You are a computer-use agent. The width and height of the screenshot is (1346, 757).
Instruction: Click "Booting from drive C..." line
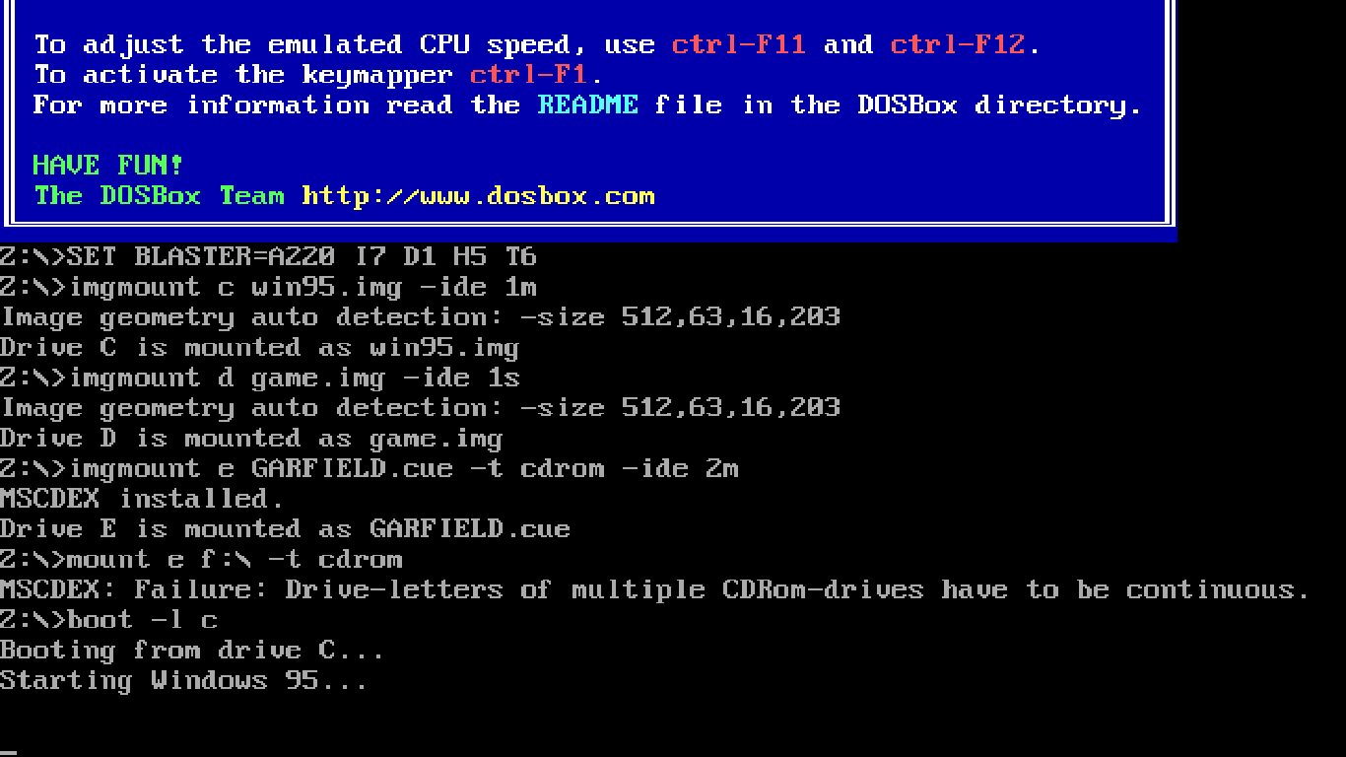[x=192, y=650]
